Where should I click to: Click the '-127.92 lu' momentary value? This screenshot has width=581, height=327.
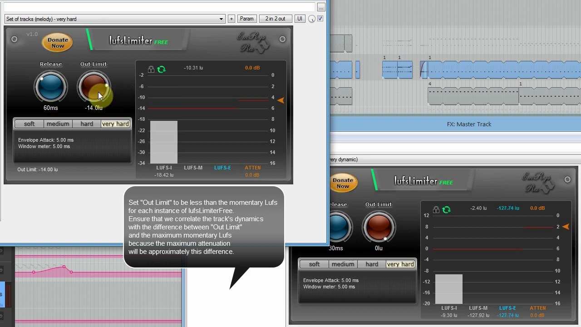click(x=478, y=315)
